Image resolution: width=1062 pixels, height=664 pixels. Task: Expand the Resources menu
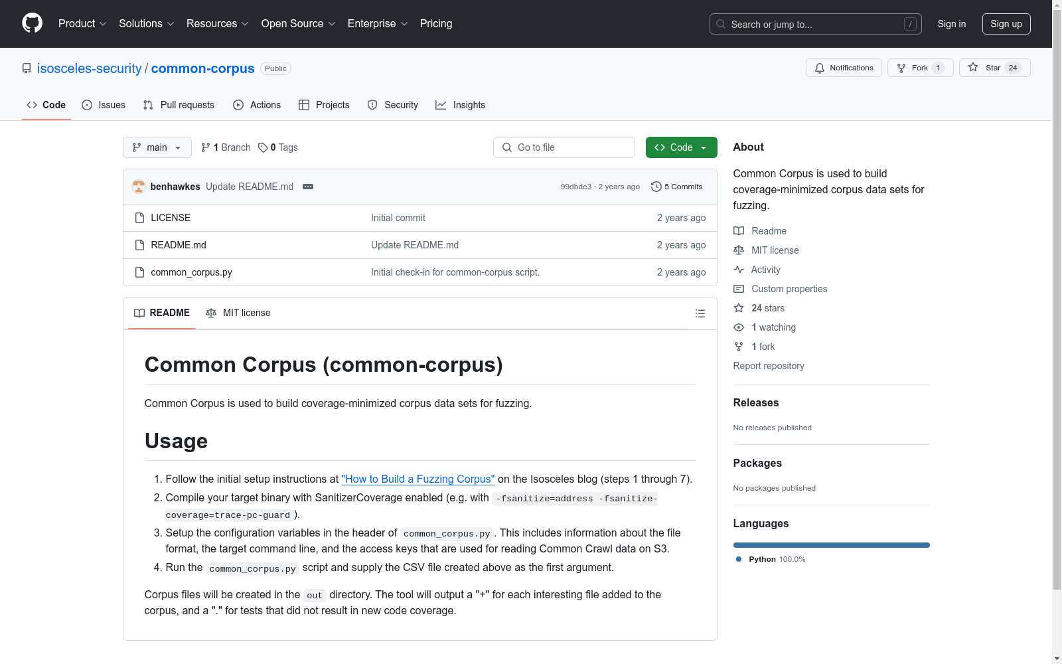[x=218, y=24]
